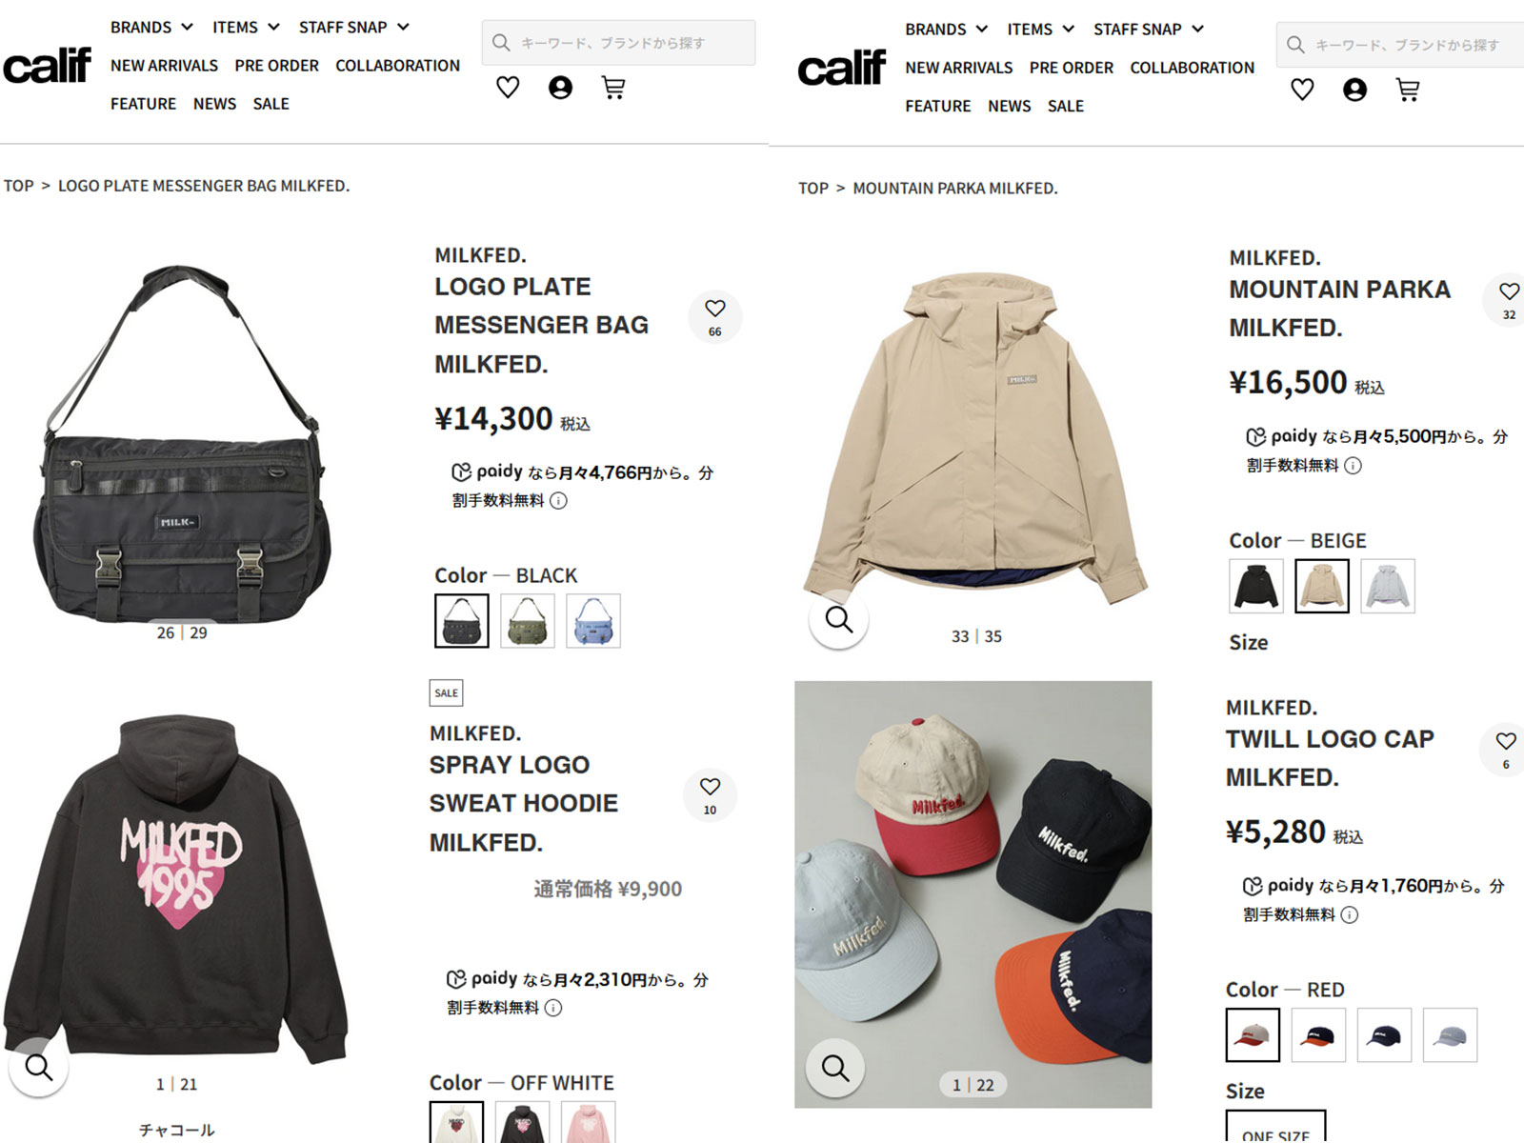
Task: Favorite the Spray Logo Sweat Hoodie
Action: point(711,794)
